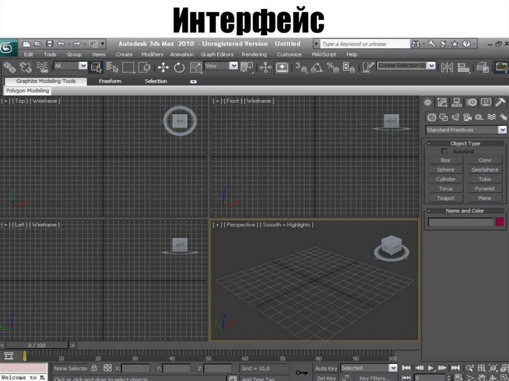Toggle the 3D Snaps button
This screenshot has width=509, height=381.
click(301, 68)
